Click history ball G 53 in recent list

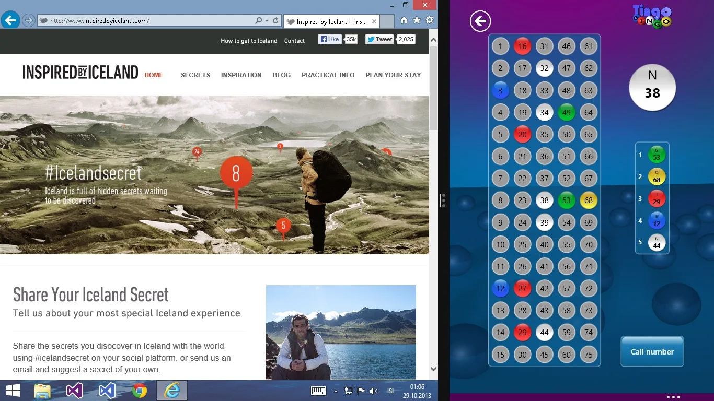pos(657,155)
